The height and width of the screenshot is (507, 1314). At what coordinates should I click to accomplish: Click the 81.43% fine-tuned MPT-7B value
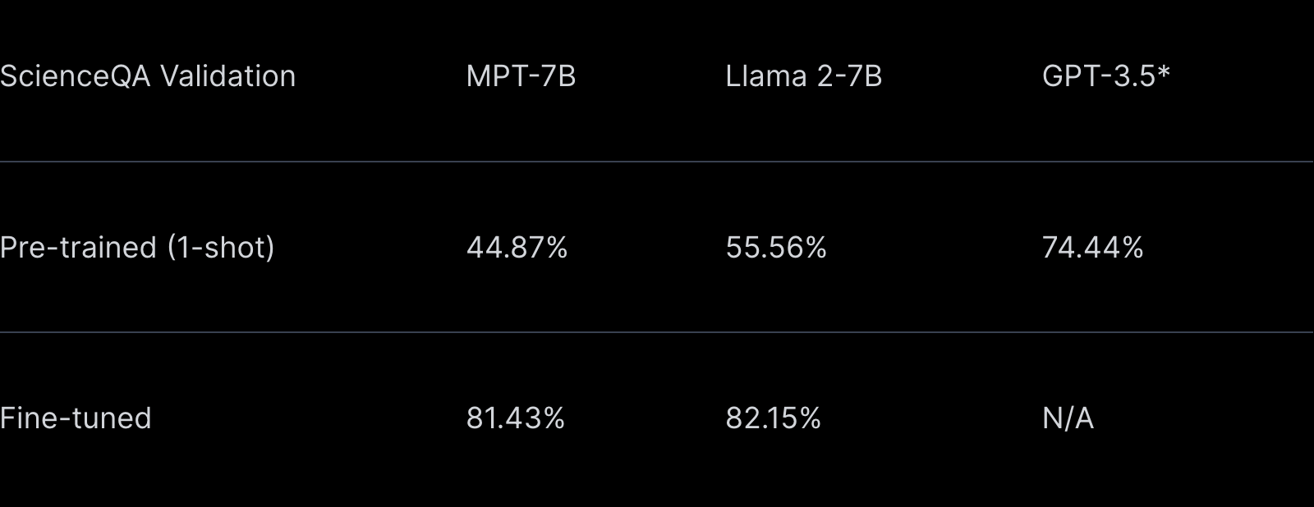[515, 418]
